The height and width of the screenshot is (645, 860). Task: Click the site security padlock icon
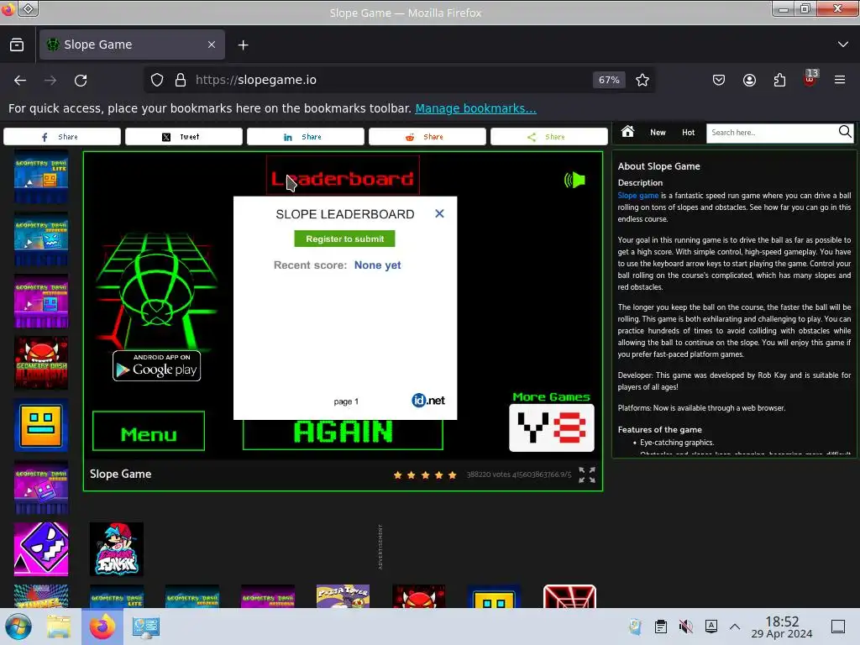[x=181, y=80]
